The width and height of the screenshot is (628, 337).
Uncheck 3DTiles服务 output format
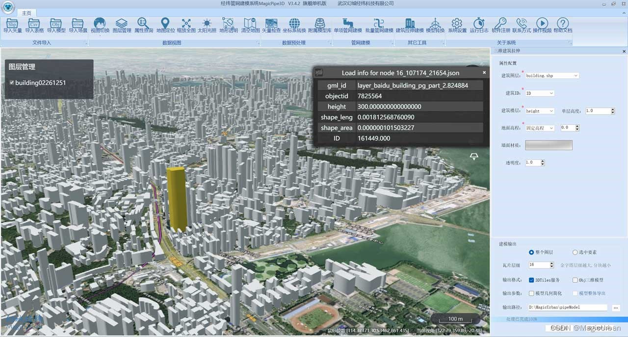tap(531, 280)
